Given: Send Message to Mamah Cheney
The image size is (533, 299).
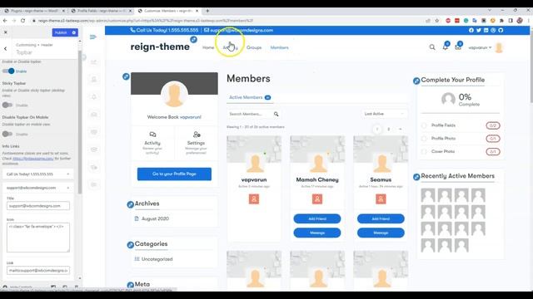Looking at the screenshot, I should (317, 233).
